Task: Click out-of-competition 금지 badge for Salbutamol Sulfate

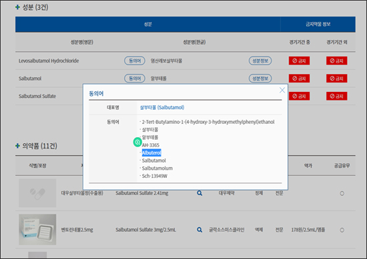Action: tap(336, 96)
